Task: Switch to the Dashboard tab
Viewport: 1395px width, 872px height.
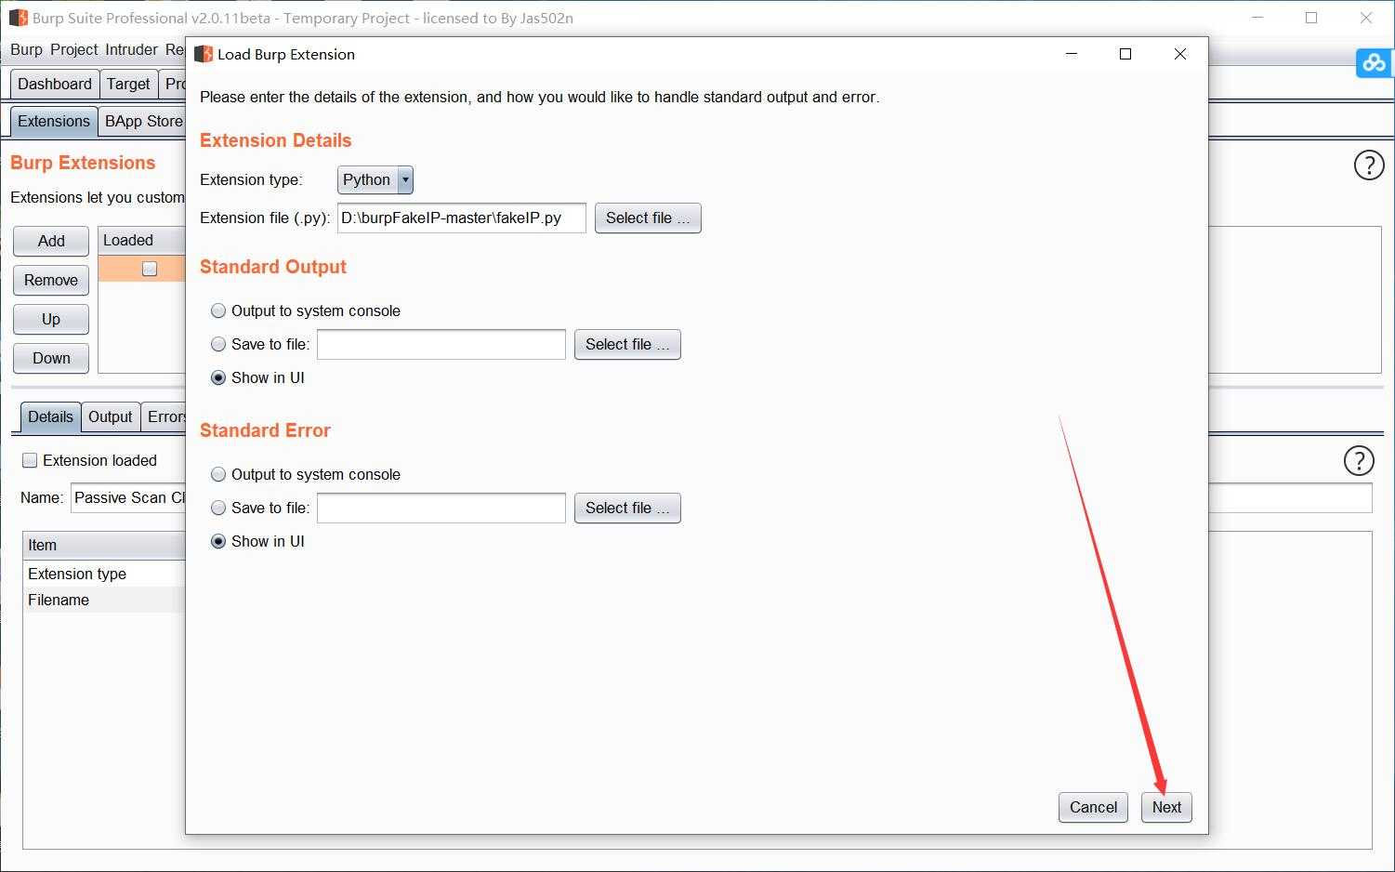Action: (x=55, y=84)
